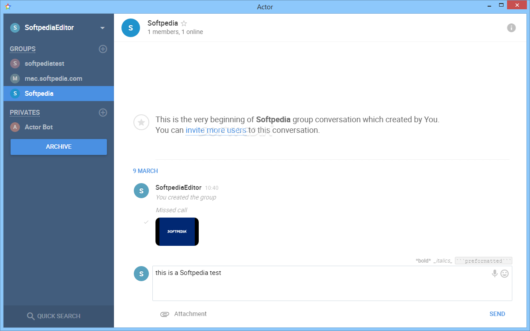This screenshot has height=331, width=530.
Task: Click the SoftpediaEditor message avatar
Action: pos(141,191)
